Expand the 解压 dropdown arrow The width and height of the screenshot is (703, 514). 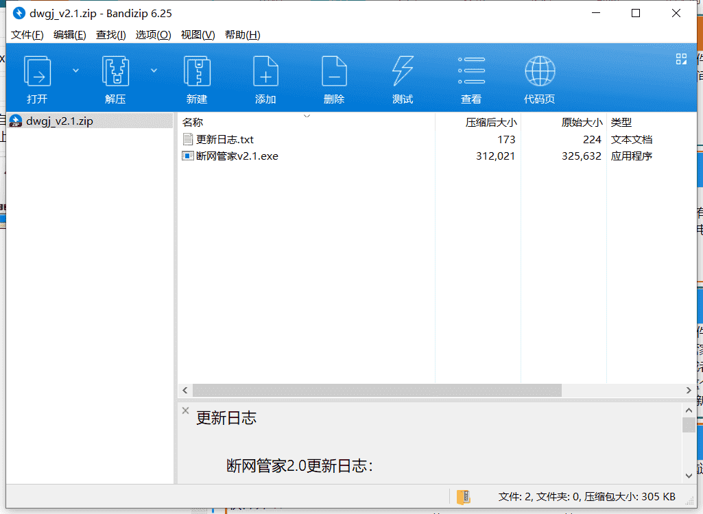[154, 71]
